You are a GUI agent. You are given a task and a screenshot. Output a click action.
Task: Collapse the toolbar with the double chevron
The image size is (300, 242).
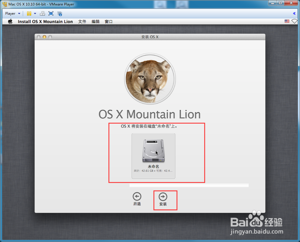coord(294,13)
